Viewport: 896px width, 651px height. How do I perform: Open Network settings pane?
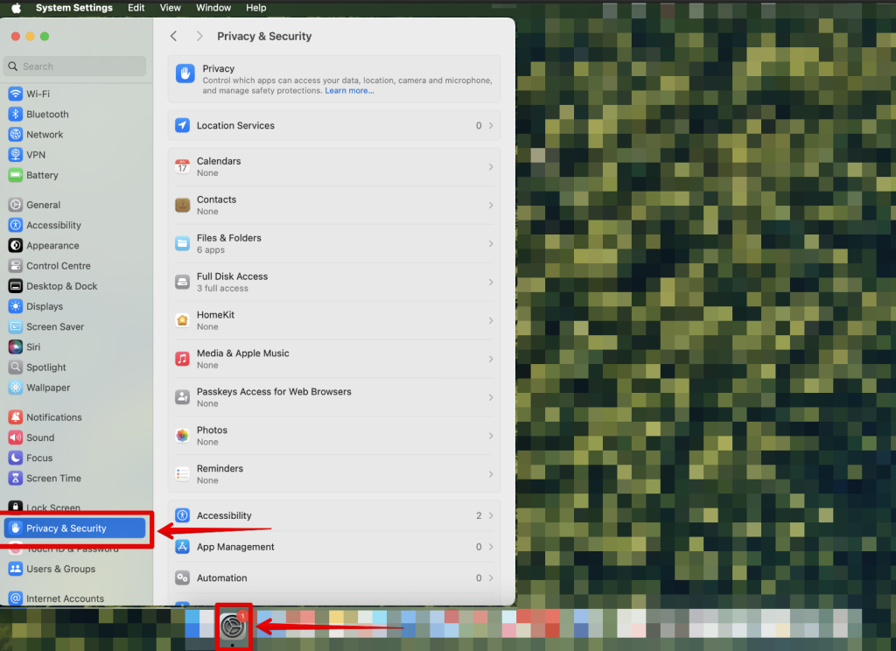click(x=75, y=135)
